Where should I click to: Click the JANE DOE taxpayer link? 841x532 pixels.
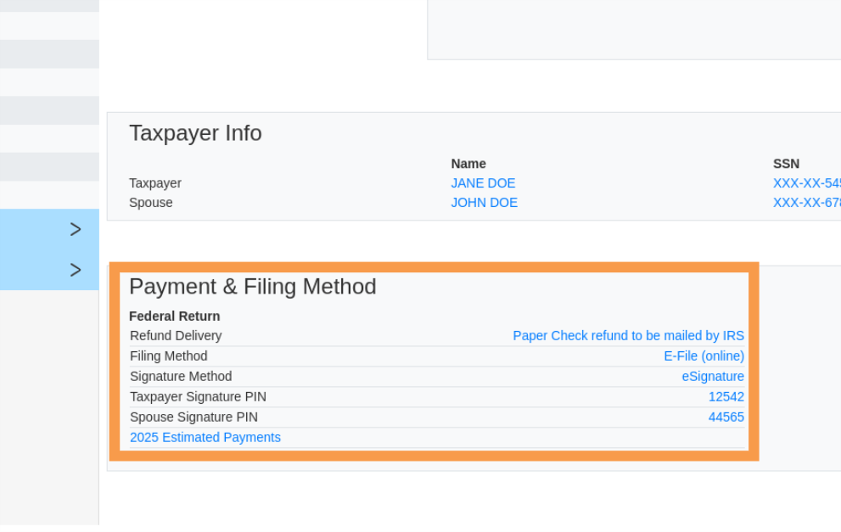point(483,182)
